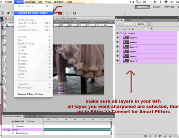Collapse Group 2 in Layers panel
The height and width of the screenshot is (138, 179).
coord(121,34)
